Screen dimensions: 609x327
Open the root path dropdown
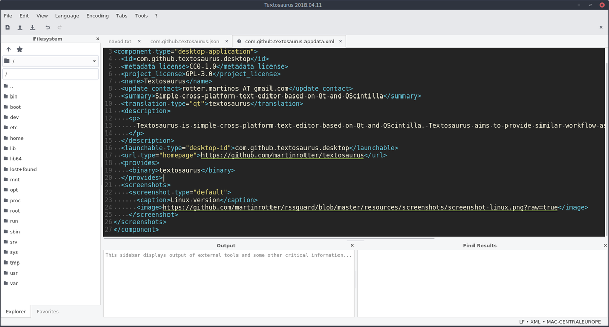click(x=50, y=61)
